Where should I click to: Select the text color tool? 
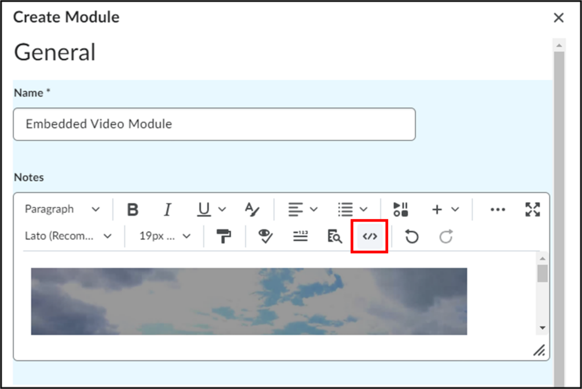pos(252,210)
